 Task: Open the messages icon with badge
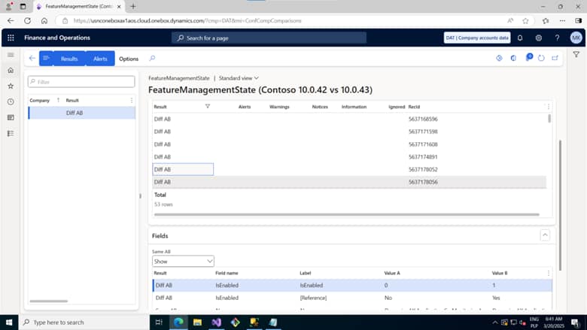point(528,58)
